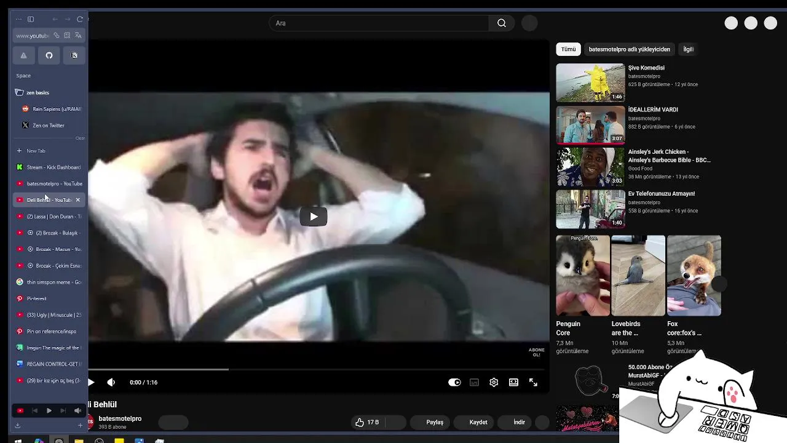
Task: Open the warning-triangle pinned essential
Action: [23, 55]
